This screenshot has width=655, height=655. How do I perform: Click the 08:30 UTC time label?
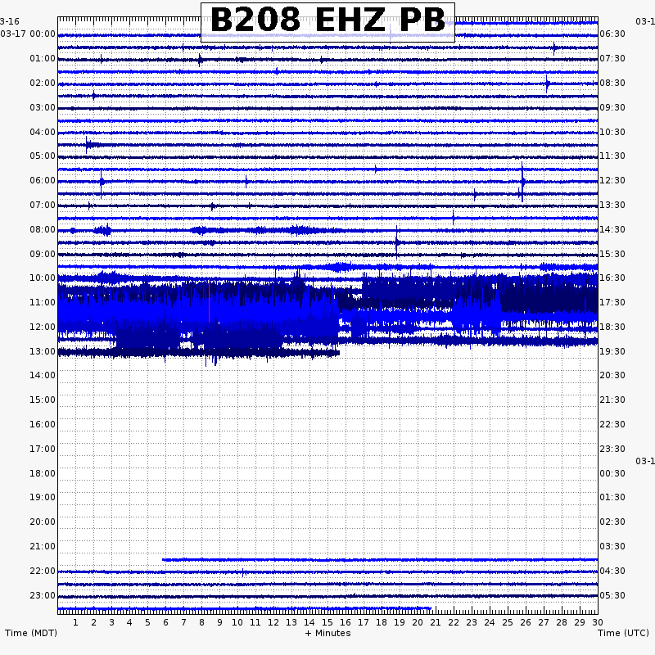[x=612, y=84]
